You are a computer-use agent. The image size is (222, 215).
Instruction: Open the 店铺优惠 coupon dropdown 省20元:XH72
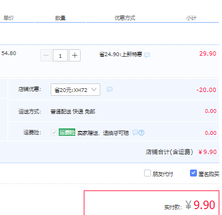75,90
